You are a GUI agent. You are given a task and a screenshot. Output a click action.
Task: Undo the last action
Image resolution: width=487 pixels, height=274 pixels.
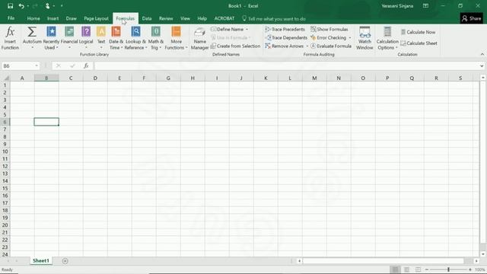point(21,6)
